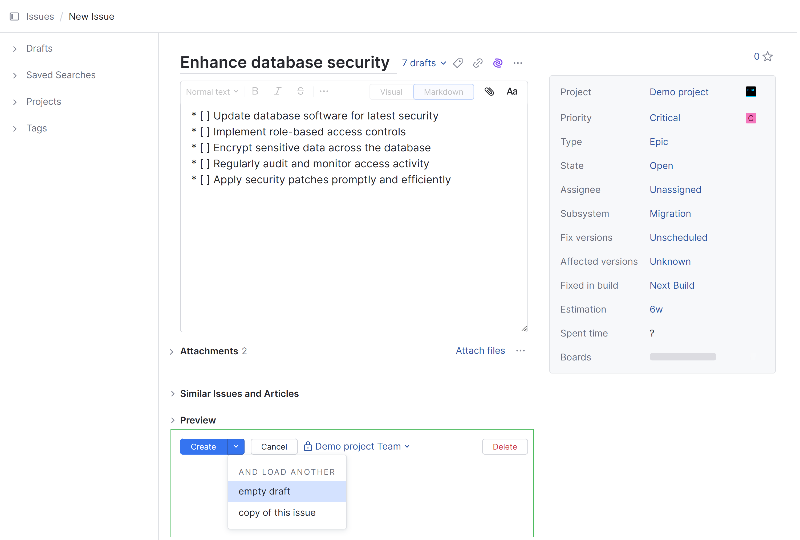Add a tag using the tag icon
800x540 pixels.
tap(457, 63)
